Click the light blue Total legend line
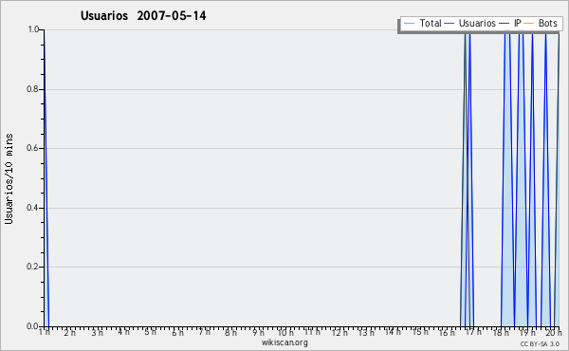This screenshot has width=569, height=351. [409, 24]
